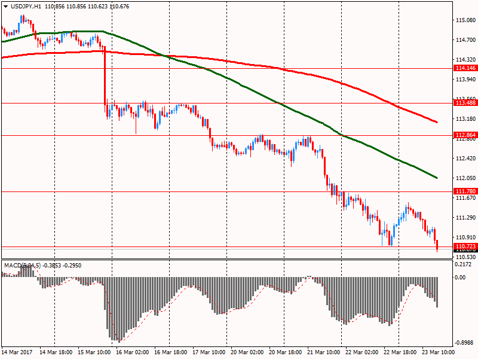Click the 115.080 price axis value
The image size is (478, 359).
[465, 20]
